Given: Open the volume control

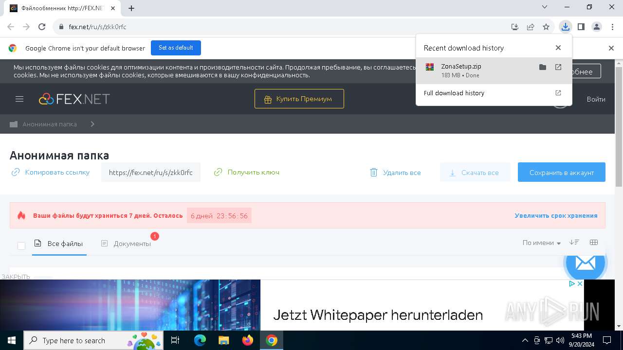Looking at the screenshot, I should click(x=560, y=340).
